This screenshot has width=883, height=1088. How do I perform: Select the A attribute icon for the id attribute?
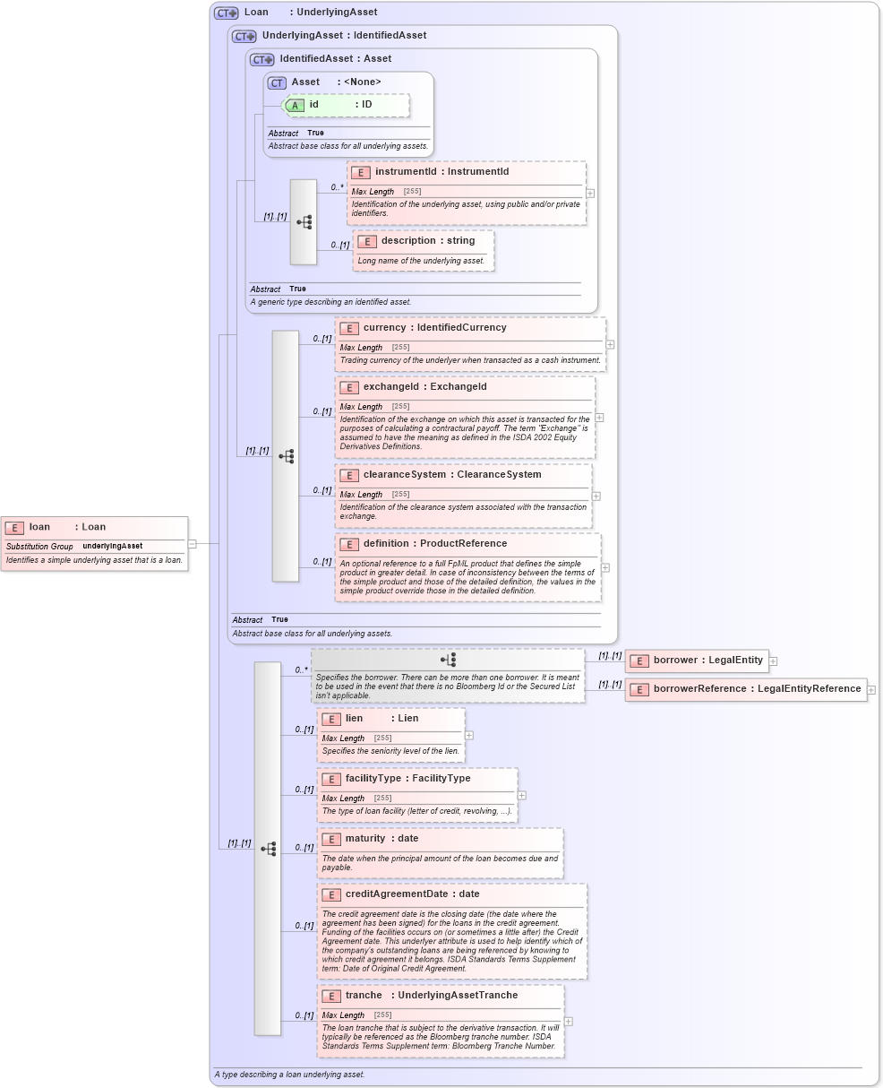pyautogui.click(x=294, y=105)
